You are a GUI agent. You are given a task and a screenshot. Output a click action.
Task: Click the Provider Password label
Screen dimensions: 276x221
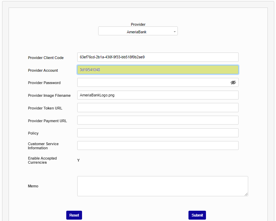tap(44, 83)
